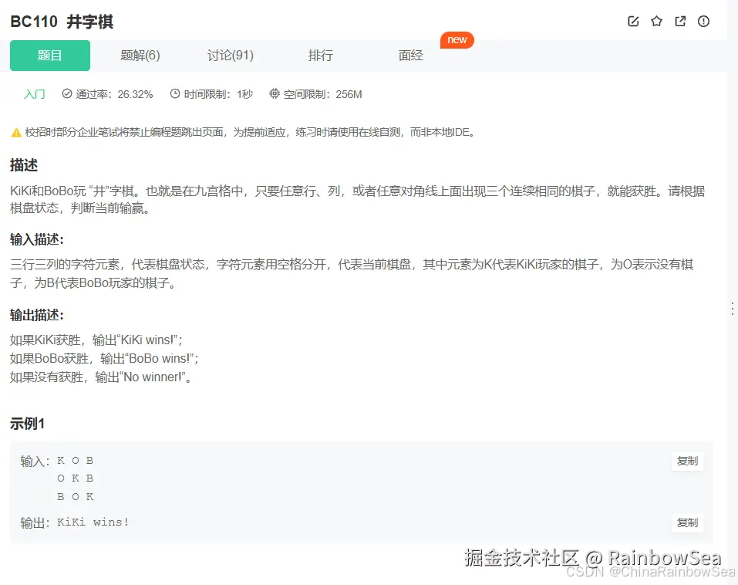
Task: Click the info exclamation icon
Action: pos(703,22)
